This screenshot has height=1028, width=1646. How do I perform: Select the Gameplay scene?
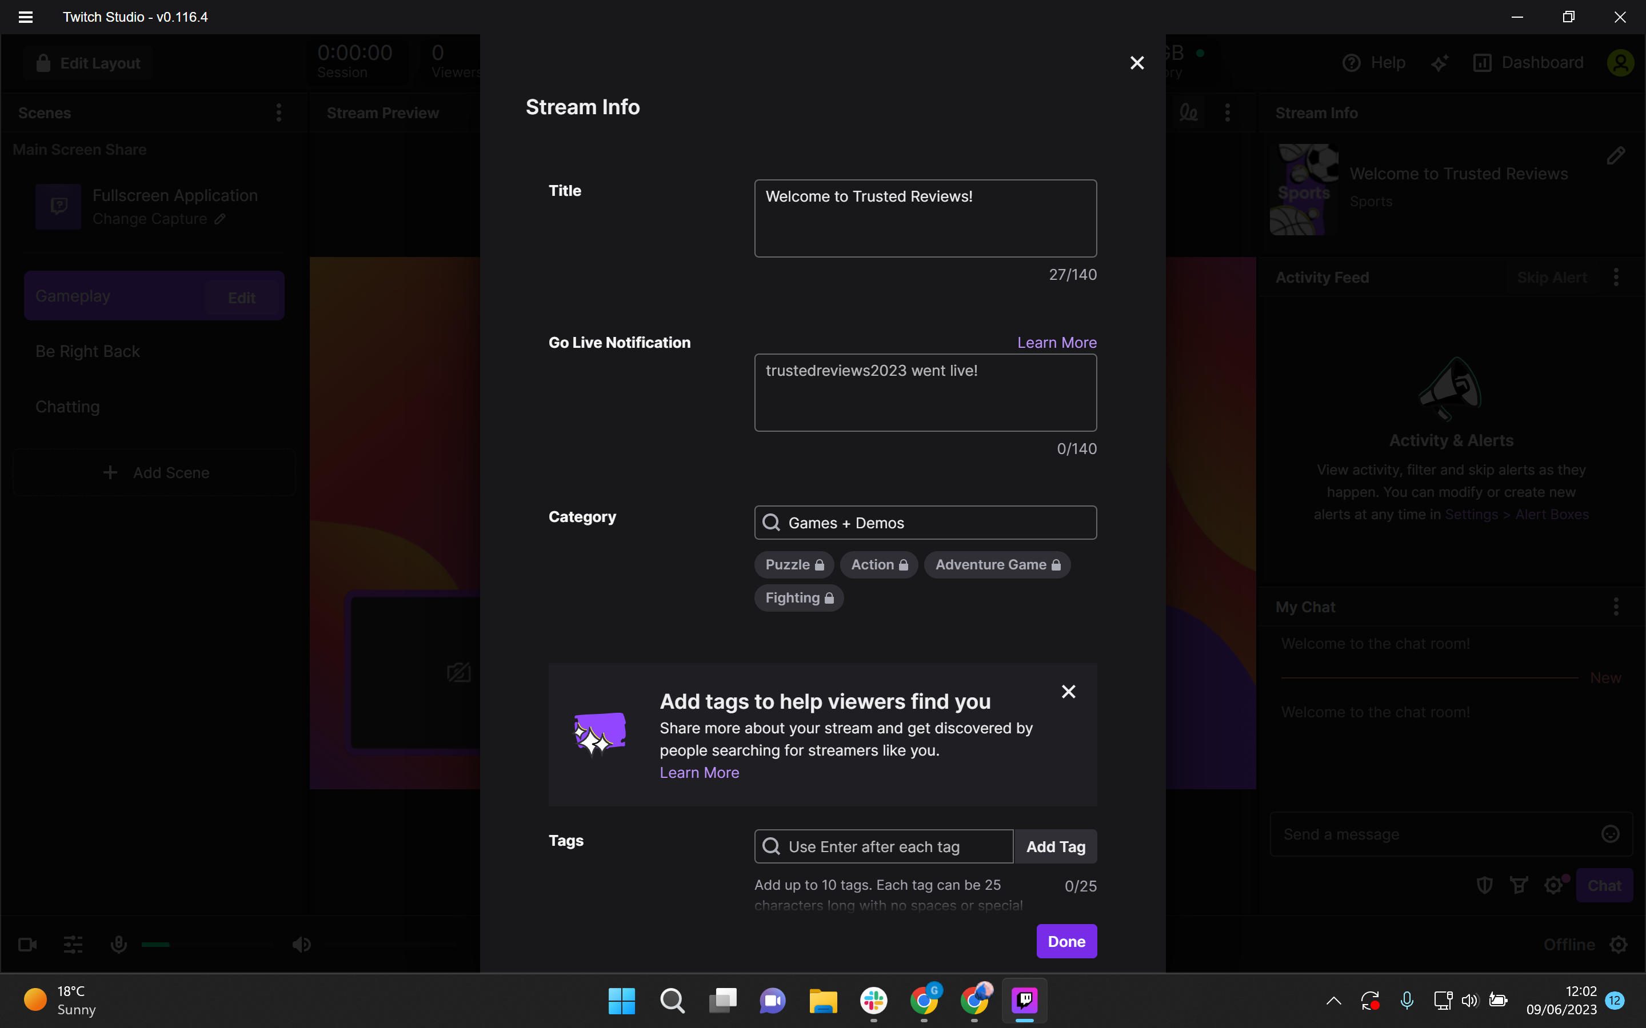tap(154, 296)
